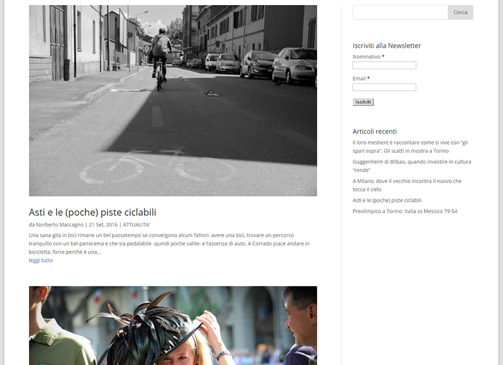Click the 'Iscriviti alla Newsletter' heading
Viewport: 503px width, 365px height.
[387, 45]
